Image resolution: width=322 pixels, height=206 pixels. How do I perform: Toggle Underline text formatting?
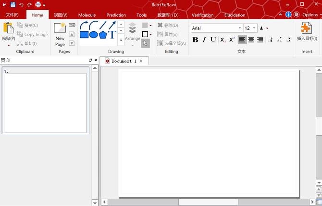click(x=213, y=39)
